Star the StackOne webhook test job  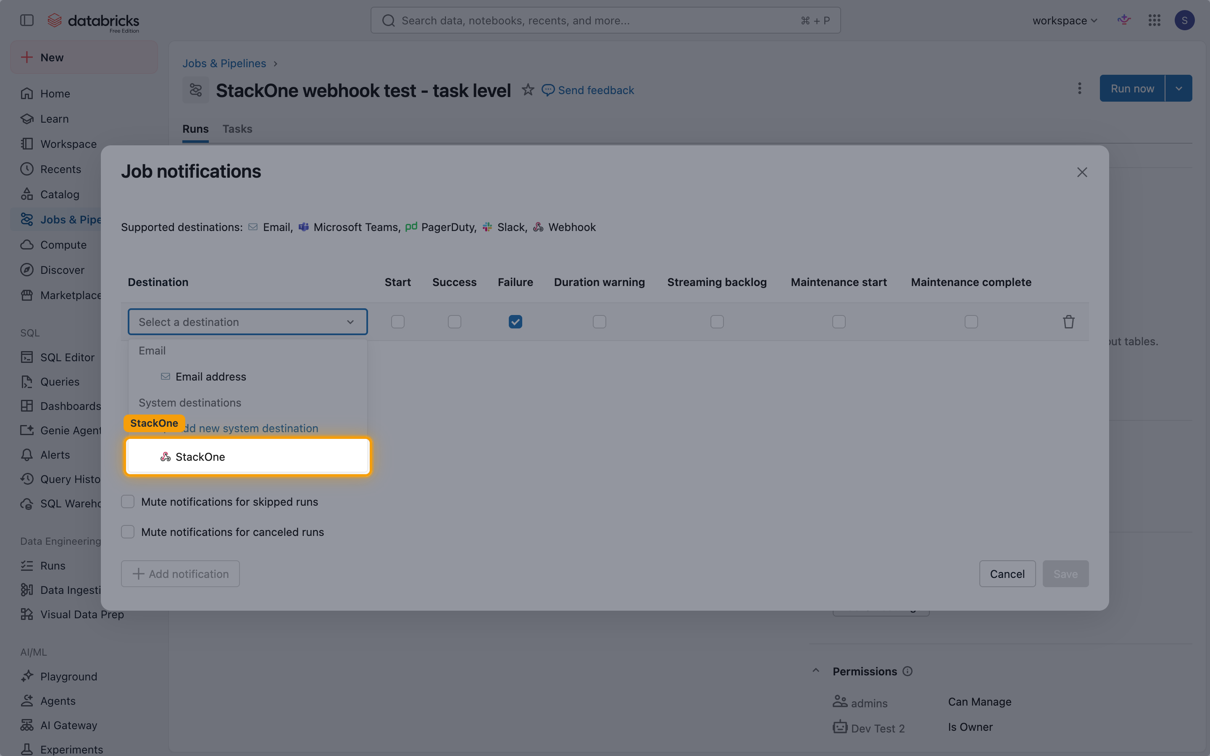click(x=528, y=90)
